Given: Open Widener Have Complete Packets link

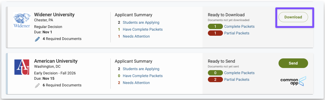Looking at the screenshot, I should tap(143, 29).
